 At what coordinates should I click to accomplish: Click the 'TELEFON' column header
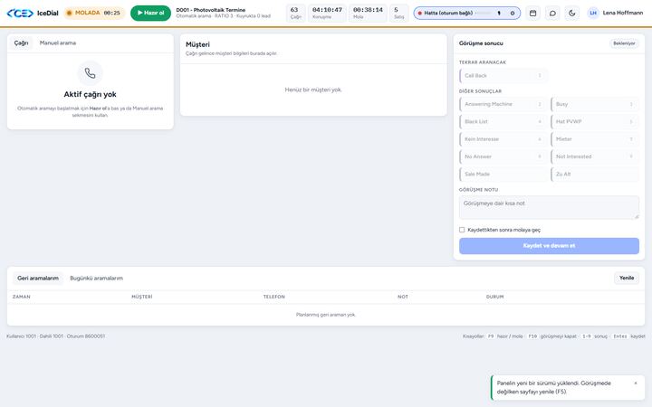click(x=274, y=297)
